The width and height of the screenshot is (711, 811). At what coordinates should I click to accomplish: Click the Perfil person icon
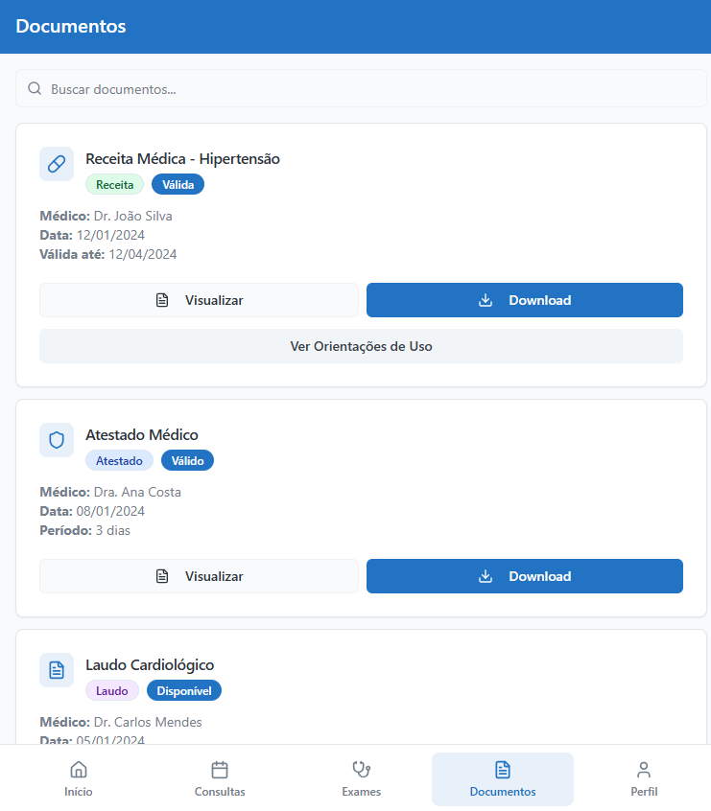pyautogui.click(x=644, y=769)
